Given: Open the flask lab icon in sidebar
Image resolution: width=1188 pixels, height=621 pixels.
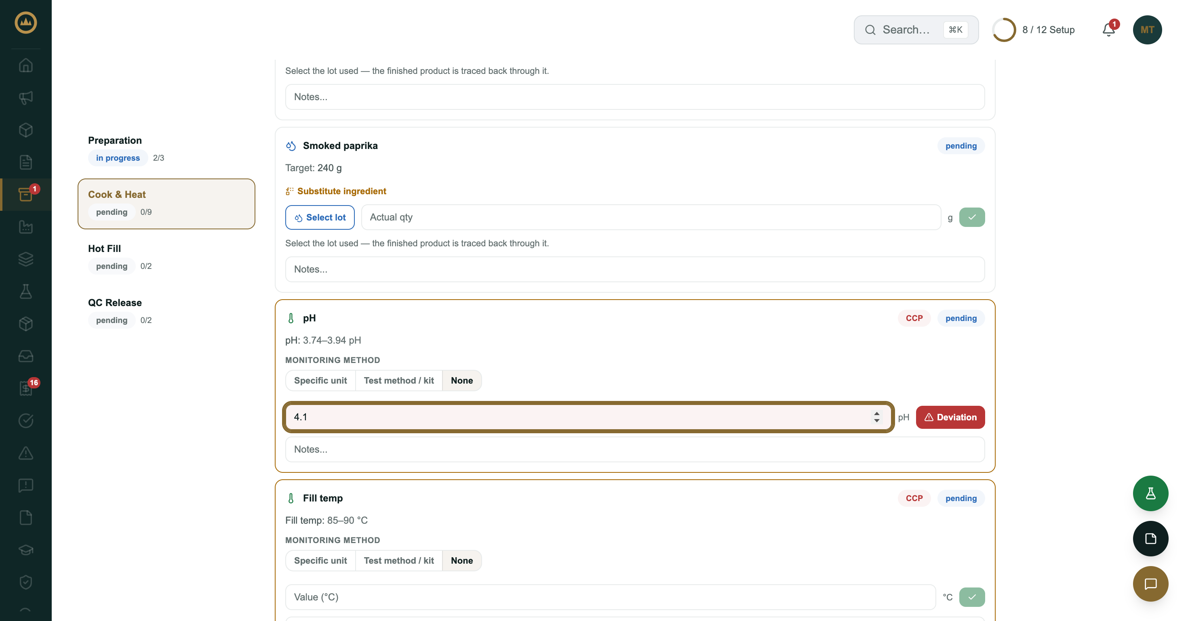Looking at the screenshot, I should (26, 291).
